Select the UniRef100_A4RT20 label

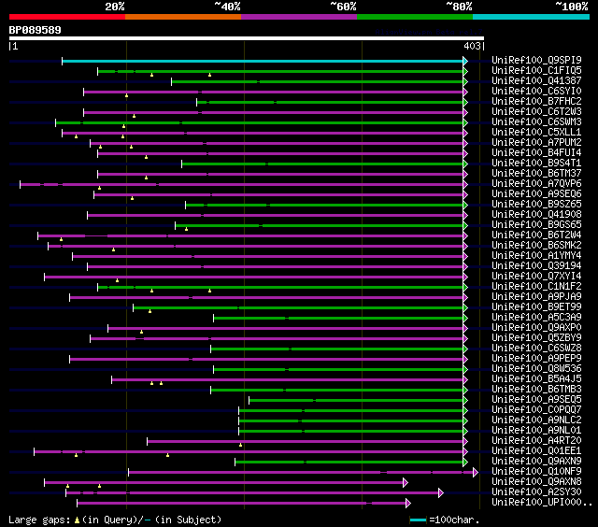tap(536, 441)
